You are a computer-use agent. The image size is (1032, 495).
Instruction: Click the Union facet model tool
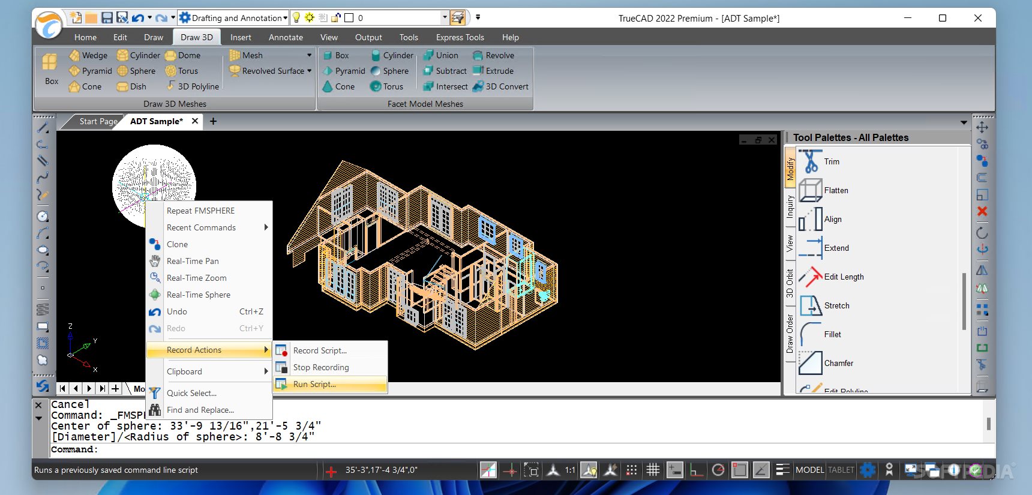(440, 55)
